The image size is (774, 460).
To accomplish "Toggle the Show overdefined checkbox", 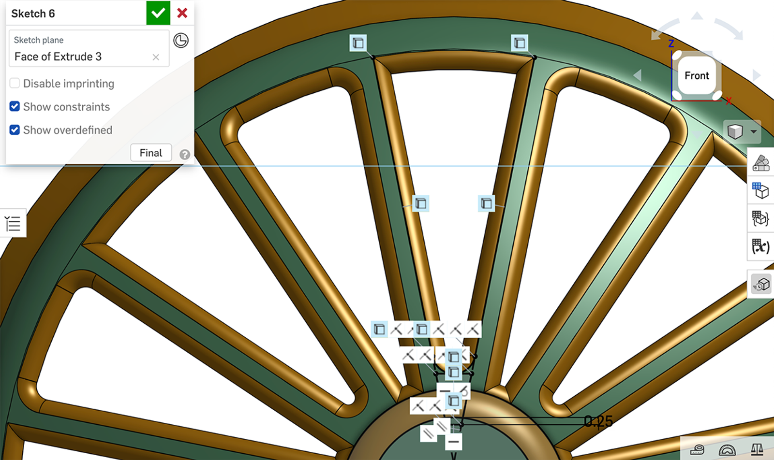I will [15, 129].
